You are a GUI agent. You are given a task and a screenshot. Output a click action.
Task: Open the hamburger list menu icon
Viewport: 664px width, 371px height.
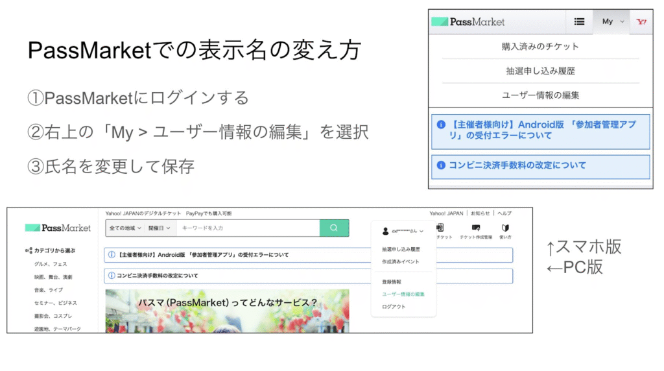click(x=579, y=21)
